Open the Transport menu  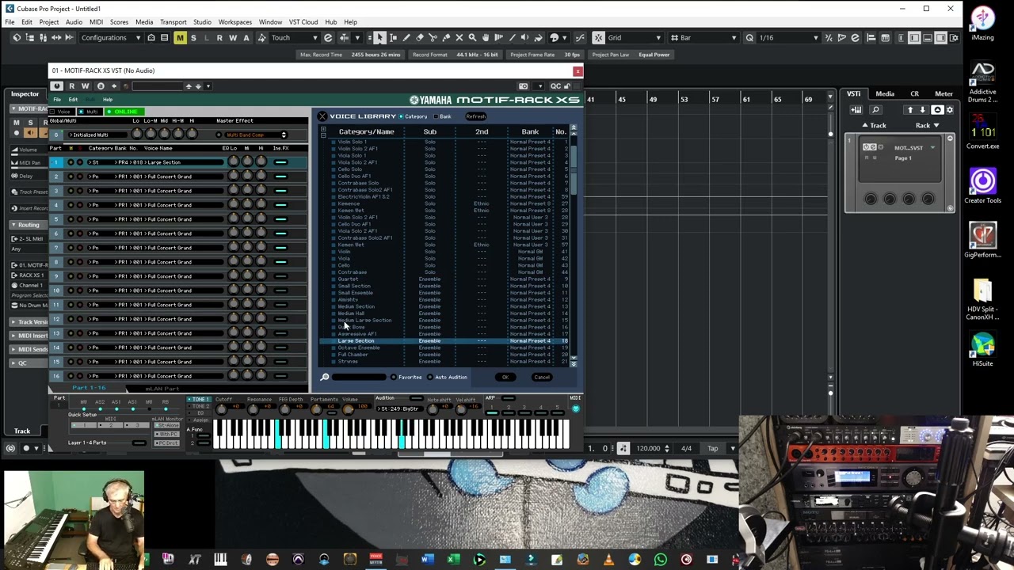(173, 22)
